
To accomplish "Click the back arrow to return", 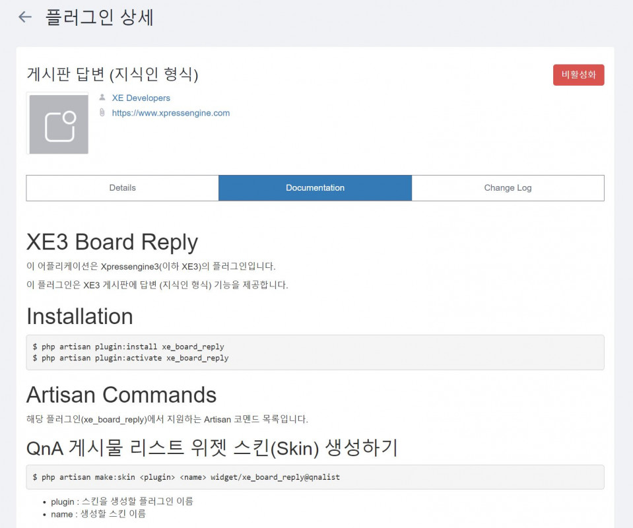I will [24, 17].
